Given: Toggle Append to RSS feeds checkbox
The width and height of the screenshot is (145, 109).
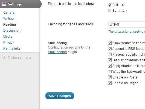Looking at the screenshot, I should click(x=110, y=49).
